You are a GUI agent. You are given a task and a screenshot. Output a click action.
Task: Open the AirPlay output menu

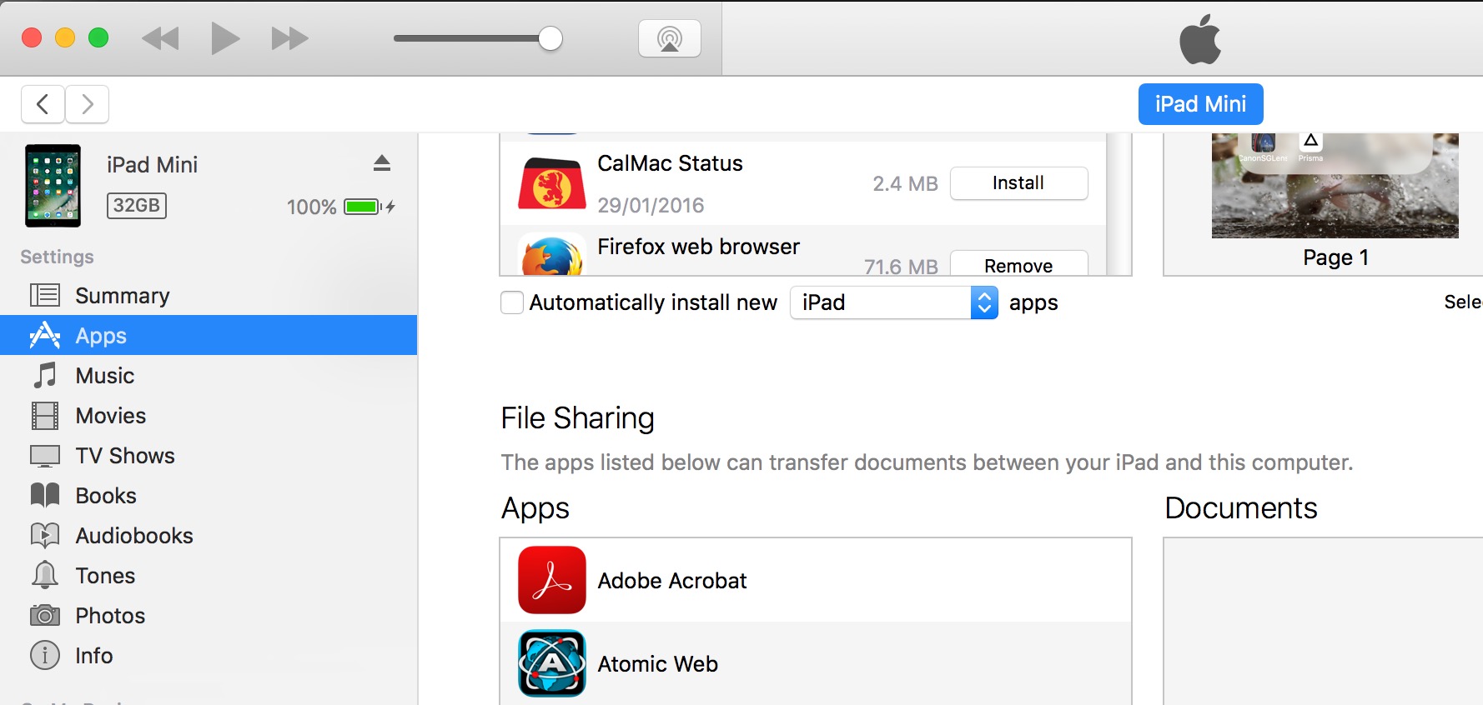coord(670,38)
